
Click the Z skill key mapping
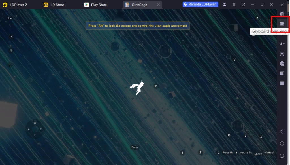(261, 137)
